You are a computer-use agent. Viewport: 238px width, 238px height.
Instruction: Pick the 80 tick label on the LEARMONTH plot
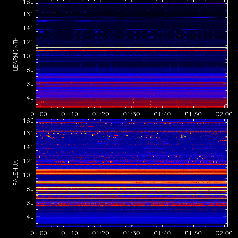[x=30, y=70]
